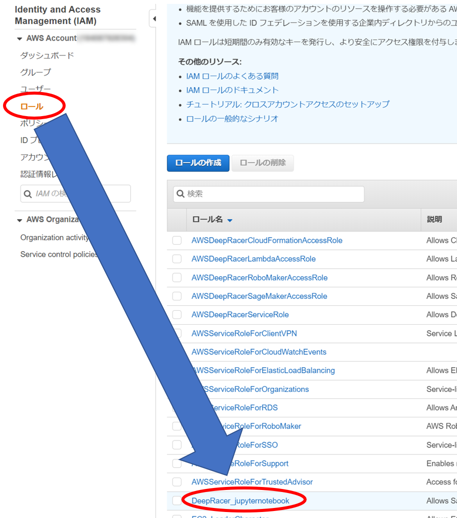
Task: Collapse the AWS Account section
Action: pos(19,38)
